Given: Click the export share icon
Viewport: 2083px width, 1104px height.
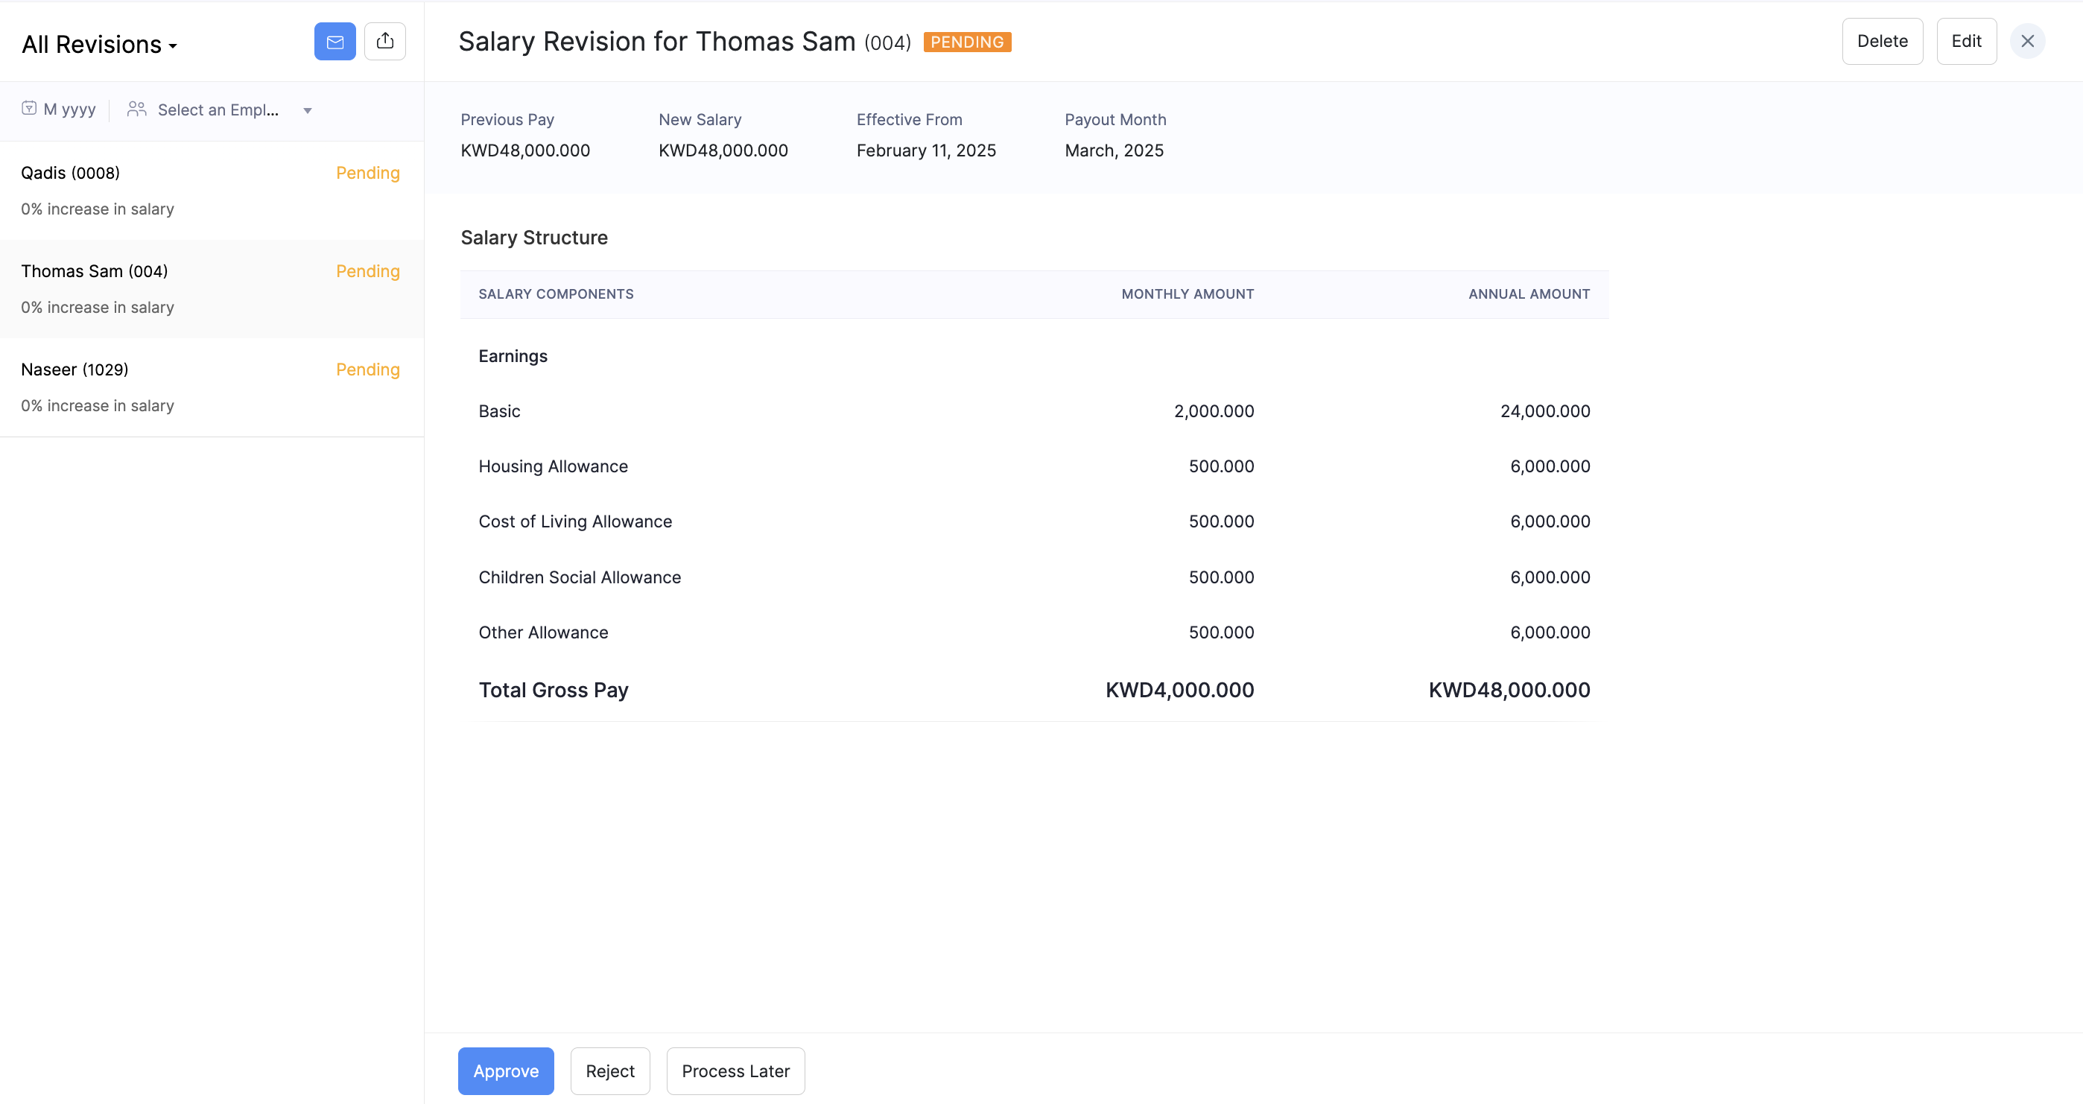Looking at the screenshot, I should click(385, 41).
